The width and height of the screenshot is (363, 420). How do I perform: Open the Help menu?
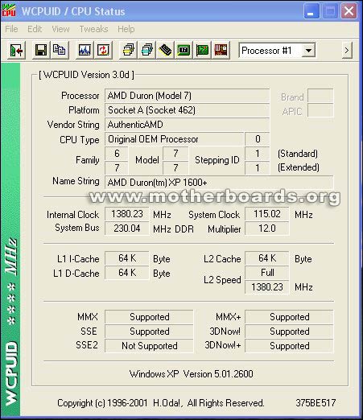(x=126, y=29)
